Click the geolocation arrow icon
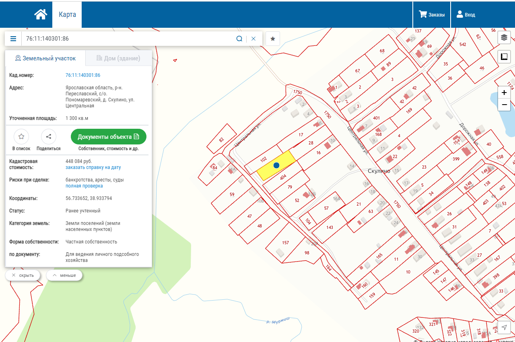 [x=504, y=327]
